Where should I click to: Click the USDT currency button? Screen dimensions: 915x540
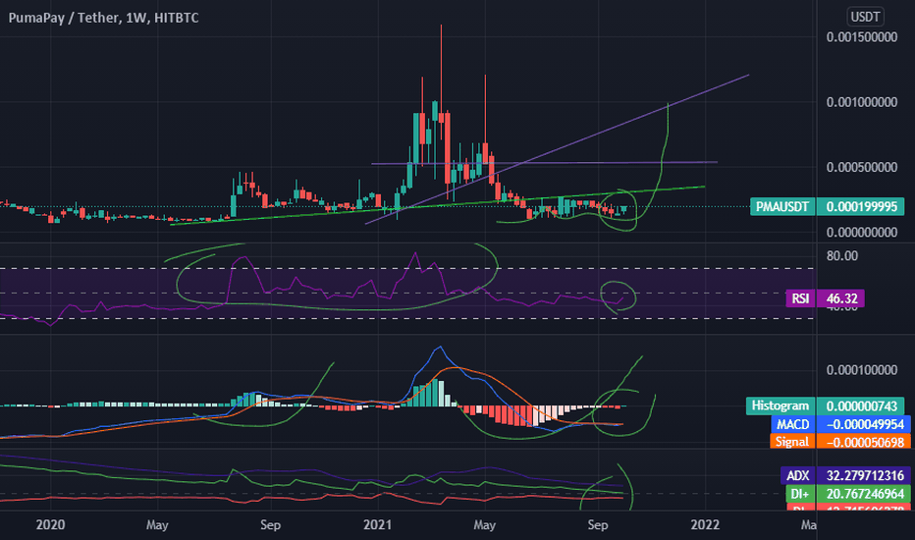pyautogui.click(x=865, y=17)
